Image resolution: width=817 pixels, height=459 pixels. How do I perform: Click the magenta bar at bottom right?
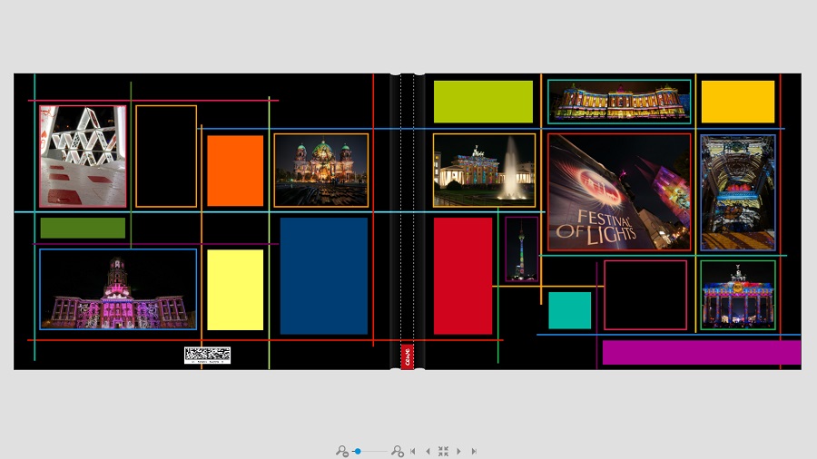701,353
